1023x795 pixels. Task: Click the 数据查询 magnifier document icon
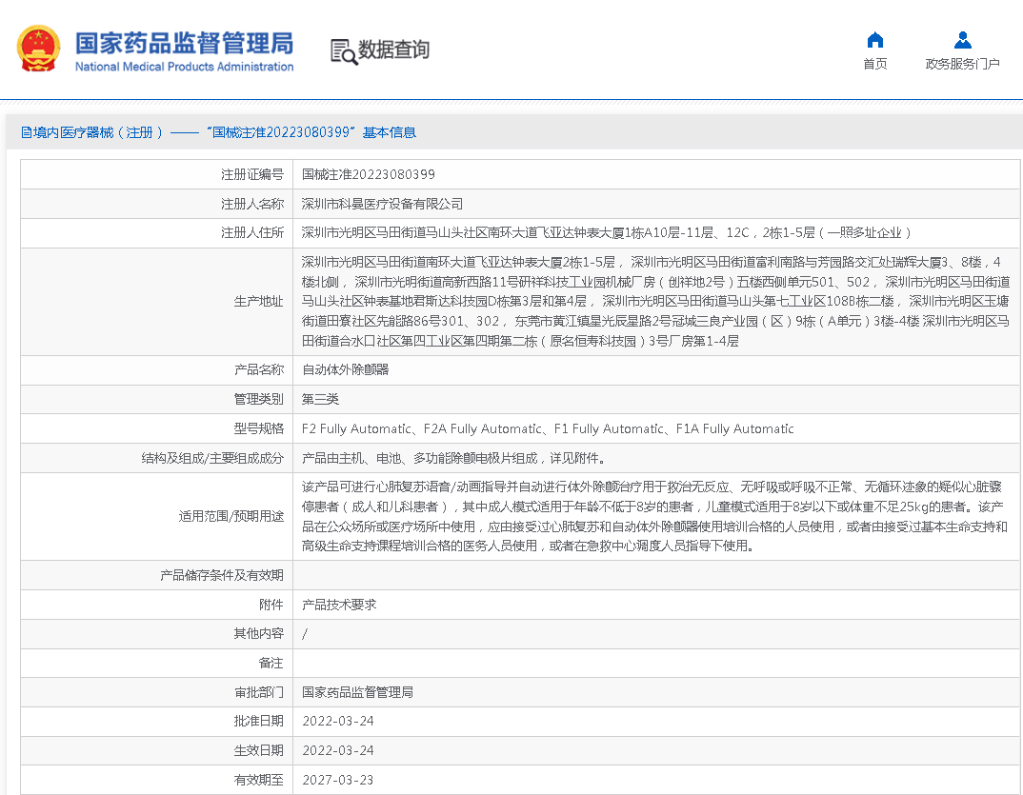click(x=344, y=51)
